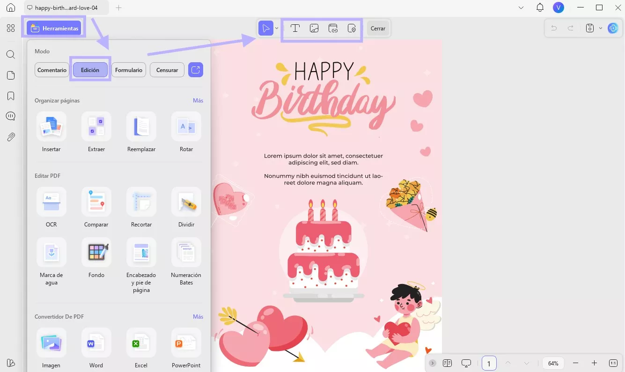The height and width of the screenshot is (372, 625).
Task: Open the Recortar crop tool
Action: [x=141, y=207]
